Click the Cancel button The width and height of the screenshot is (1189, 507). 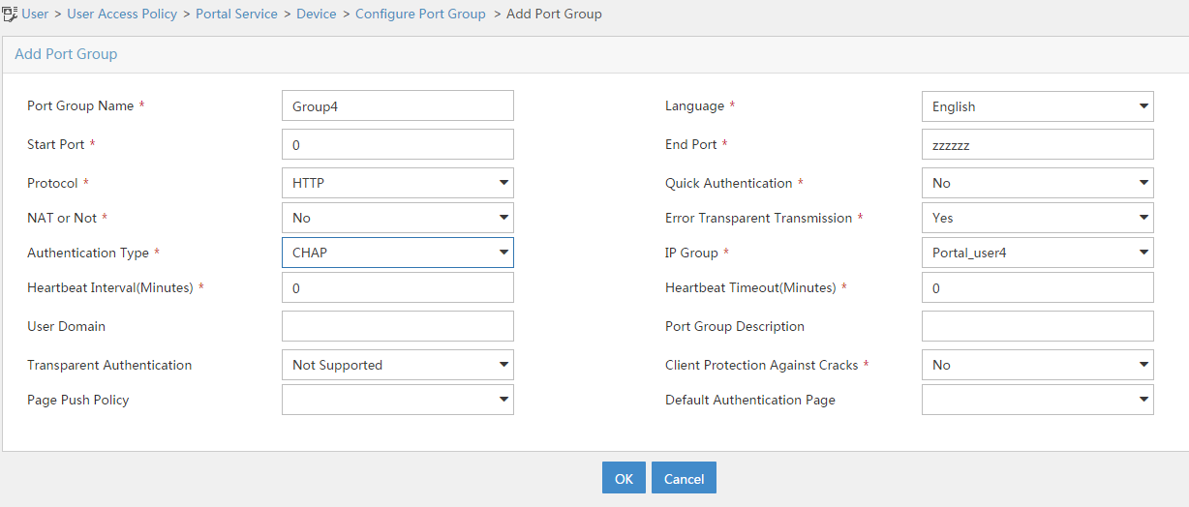(x=684, y=478)
